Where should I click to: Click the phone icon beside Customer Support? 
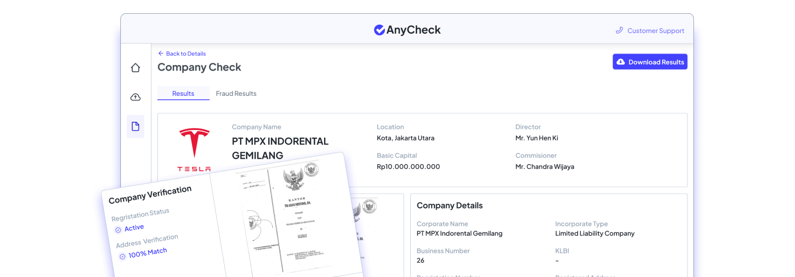point(619,31)
